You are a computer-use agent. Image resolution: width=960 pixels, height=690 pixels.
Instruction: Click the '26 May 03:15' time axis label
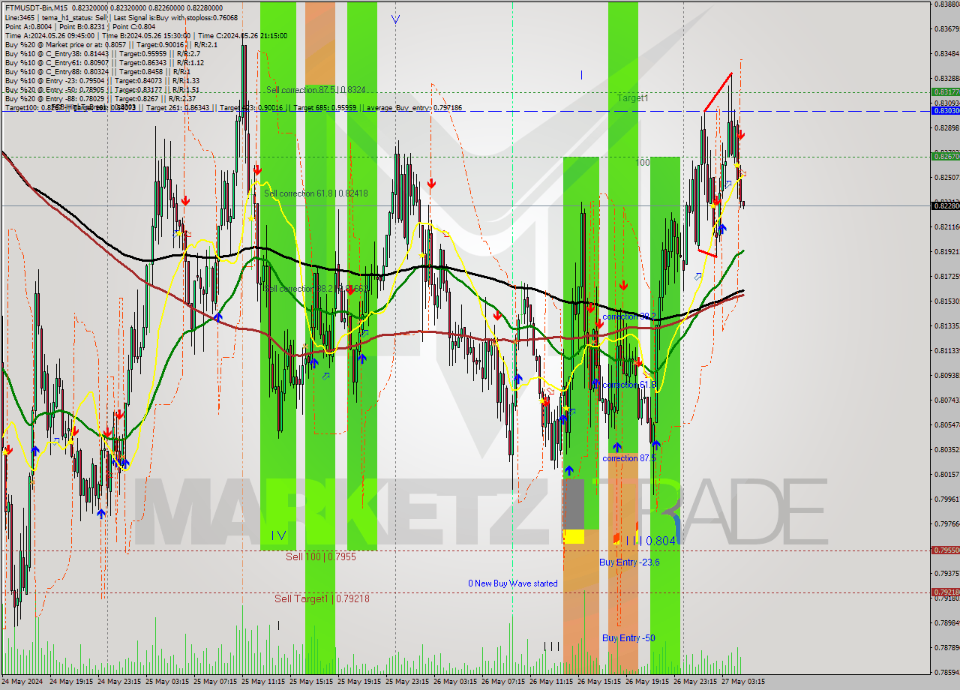[457, 682]
